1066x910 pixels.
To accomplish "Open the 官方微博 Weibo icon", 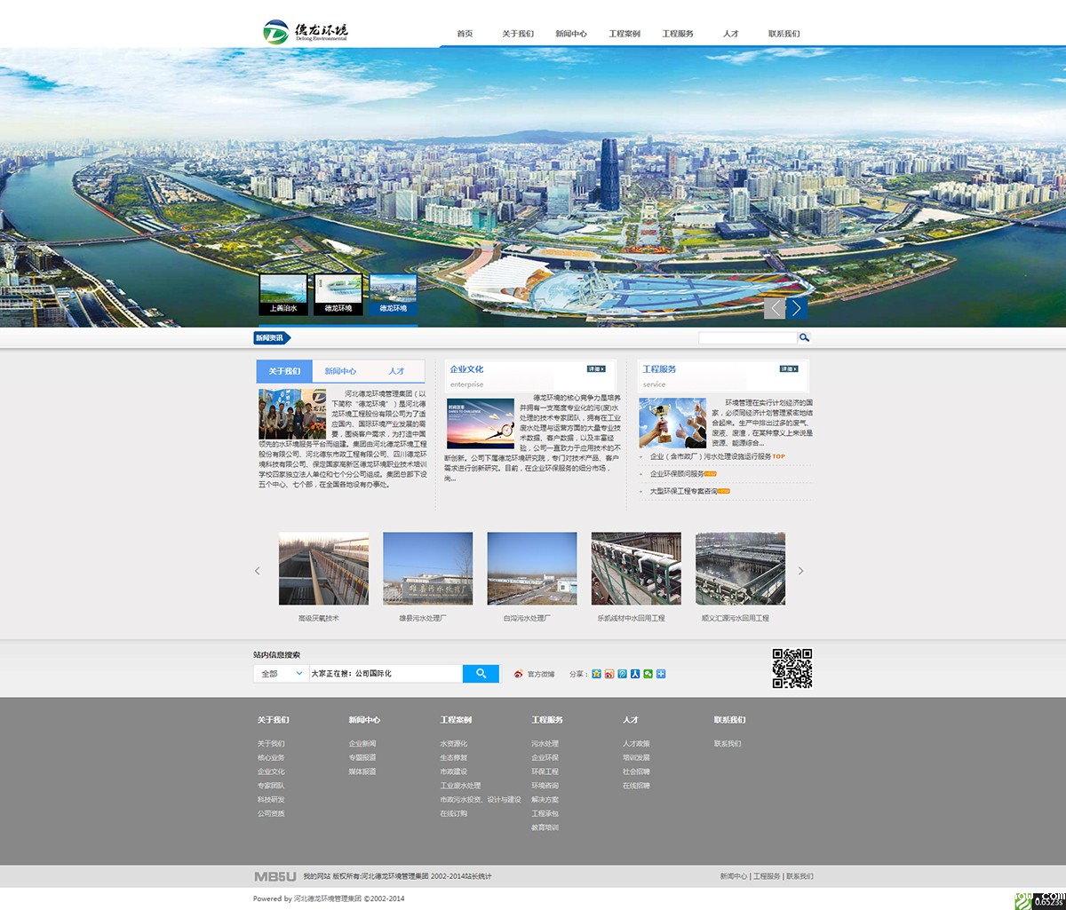I will tap(519, 674).
